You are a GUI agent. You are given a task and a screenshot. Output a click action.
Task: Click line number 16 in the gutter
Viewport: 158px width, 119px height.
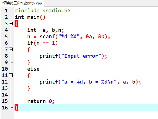click(x=5, y=107)
